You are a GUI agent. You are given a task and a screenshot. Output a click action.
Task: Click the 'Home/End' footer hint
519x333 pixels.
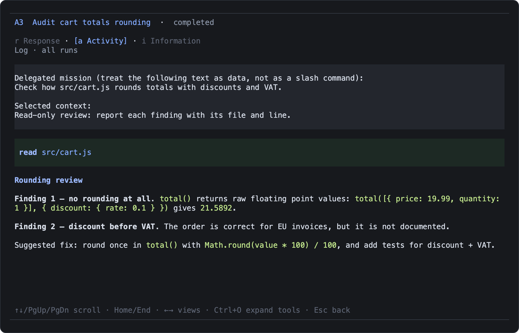point(132,310)
